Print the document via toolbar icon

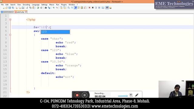tap(23, 8)
